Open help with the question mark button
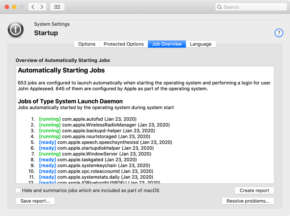 (279, 33)
